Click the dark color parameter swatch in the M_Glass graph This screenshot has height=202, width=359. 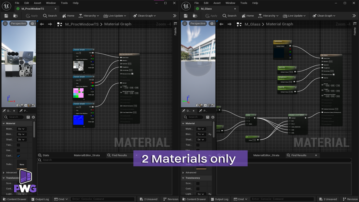279,53
